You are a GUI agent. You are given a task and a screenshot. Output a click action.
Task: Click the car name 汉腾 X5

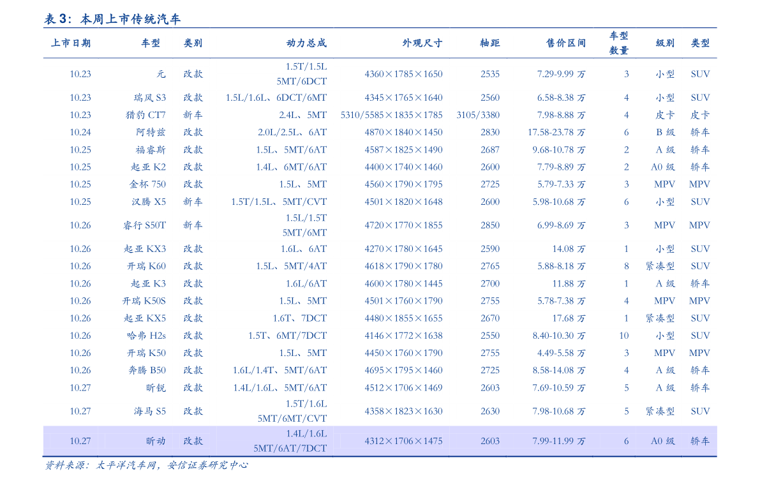click(149, 202)
